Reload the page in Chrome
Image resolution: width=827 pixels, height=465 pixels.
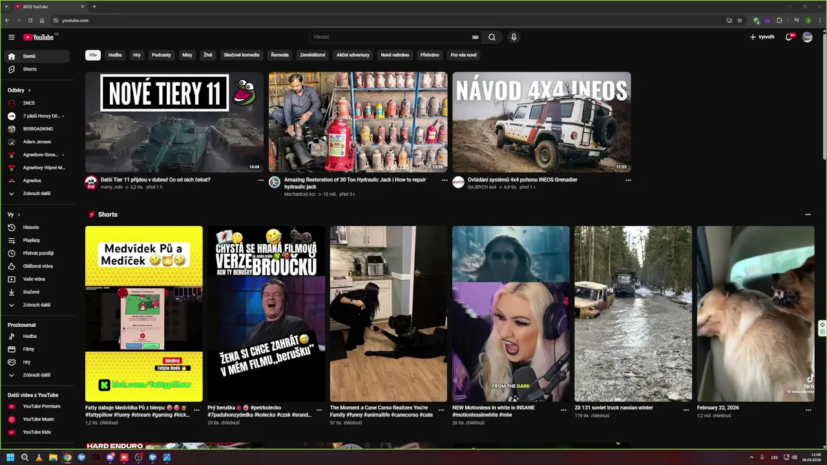30,20
